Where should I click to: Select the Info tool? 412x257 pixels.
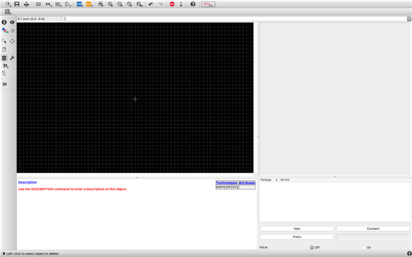pyautogui.click(x=4, y=23)
